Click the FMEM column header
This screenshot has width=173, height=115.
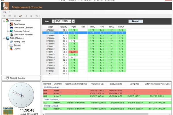pyautogui.click(x=73, y=27)
